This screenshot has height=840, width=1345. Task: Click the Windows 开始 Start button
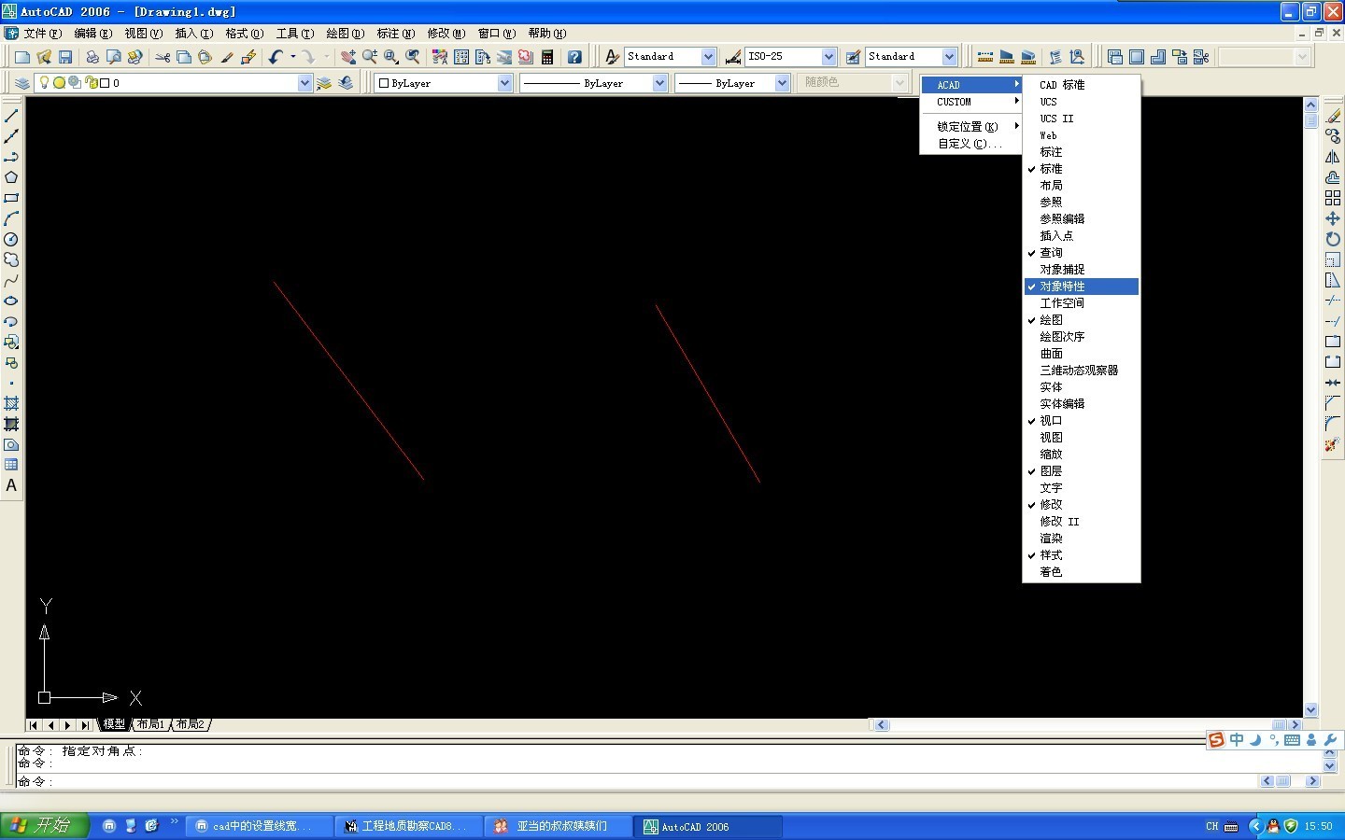(x=43, y=826)
